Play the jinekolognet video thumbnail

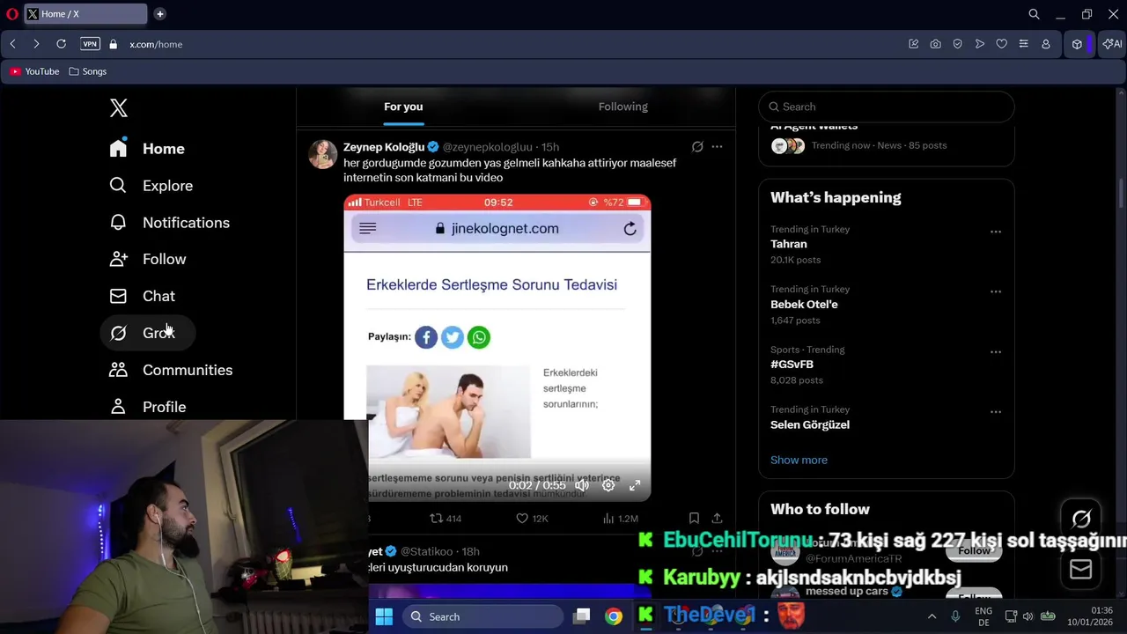click(x=497, y=348)
